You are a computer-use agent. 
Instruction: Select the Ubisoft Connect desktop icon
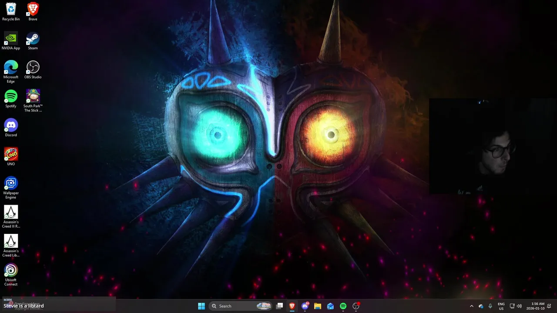(11, 275)
